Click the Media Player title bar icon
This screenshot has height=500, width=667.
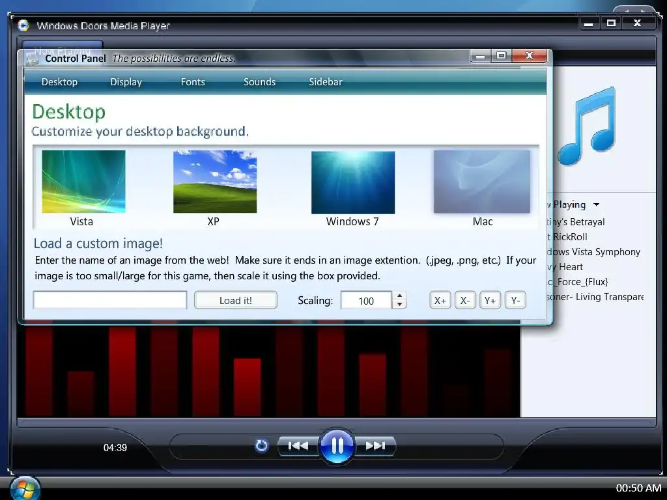click(23, 25)
